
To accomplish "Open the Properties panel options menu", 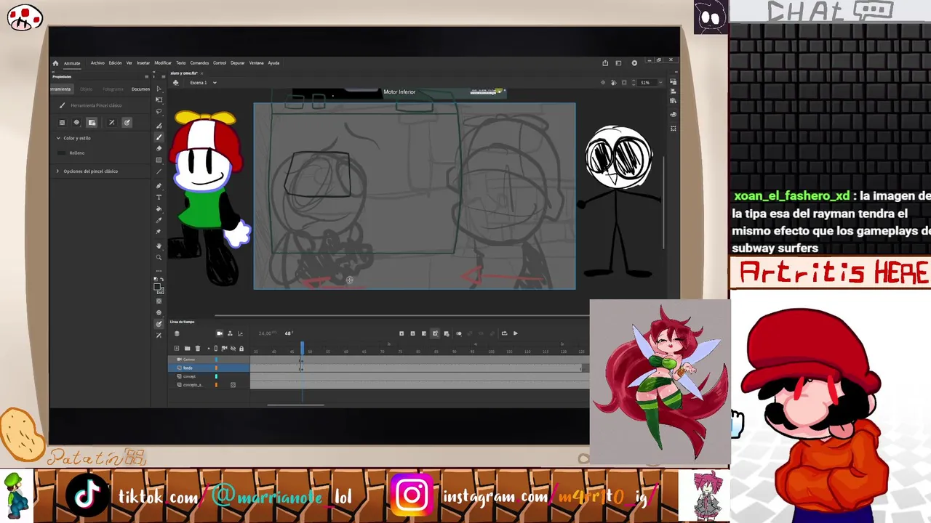I will click(146, 76).
